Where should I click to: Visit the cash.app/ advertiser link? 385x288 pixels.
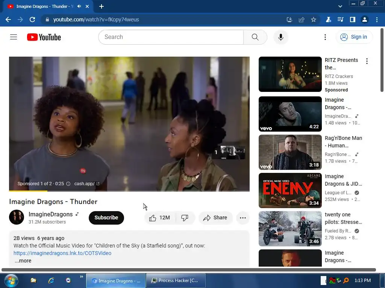pyautogui.click(x=87, y=184)
